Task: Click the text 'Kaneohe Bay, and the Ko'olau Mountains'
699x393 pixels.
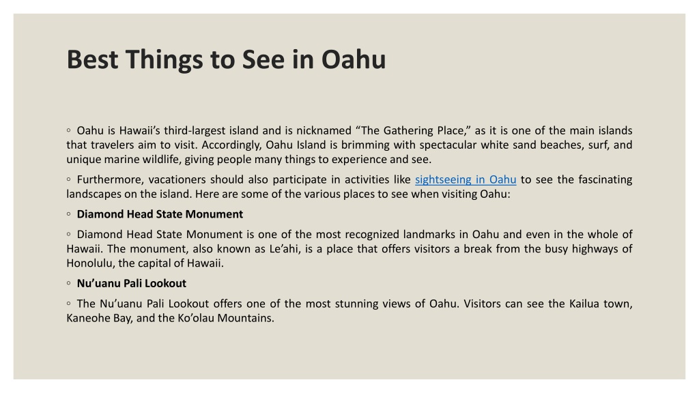Action: coord(170,318)
